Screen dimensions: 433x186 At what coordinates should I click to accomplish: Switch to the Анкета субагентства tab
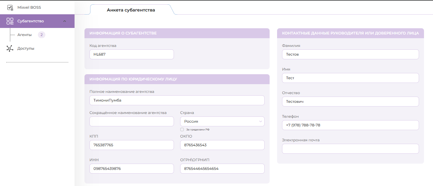pos(131,10)
